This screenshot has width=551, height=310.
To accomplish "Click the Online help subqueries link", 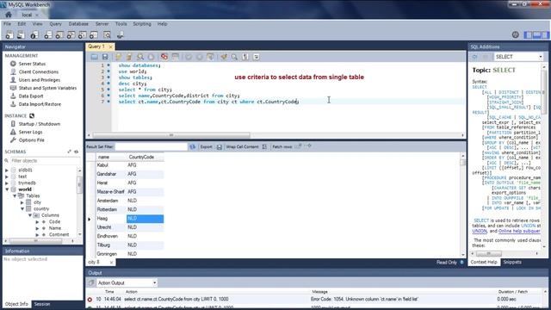I will 519,231.
